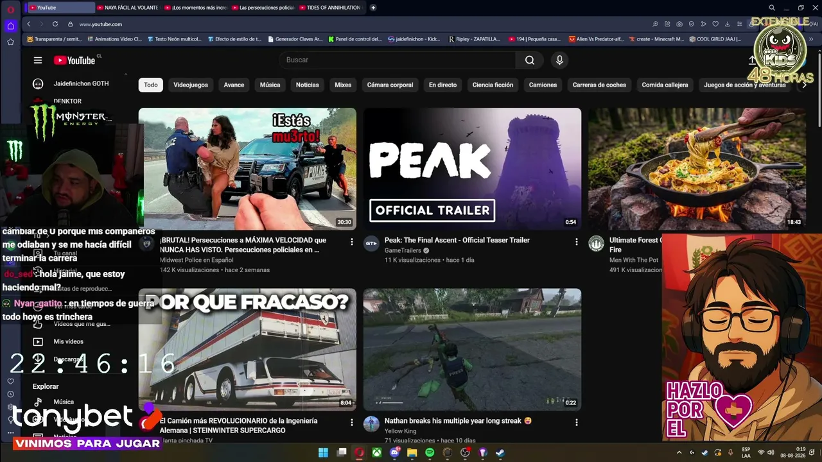
Task: Play the ¡BRUTAL! police chase video thumbnail
Action: pyautogui.click(x=247, y=169)
